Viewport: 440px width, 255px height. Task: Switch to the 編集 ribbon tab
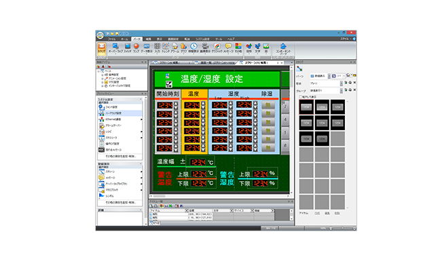click(149, 39)
